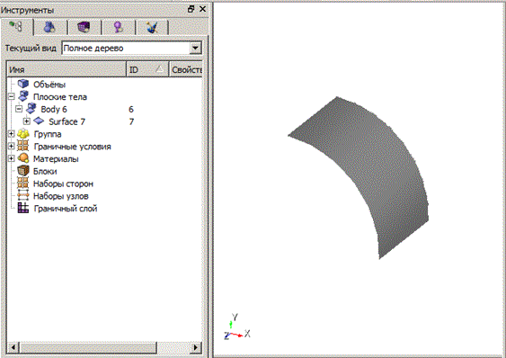The width and height of the screenshot is (506, 358).
Task: Select the 'Объёмы' tree label
Action: click(49, 85)
